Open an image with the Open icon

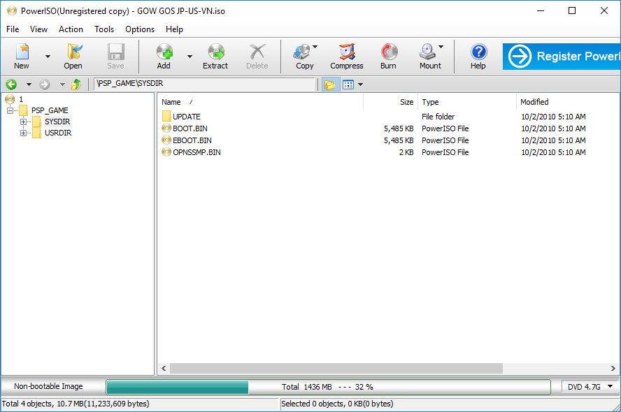(73, 52)
